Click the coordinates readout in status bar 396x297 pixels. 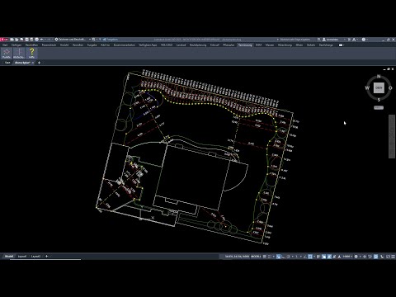pos(237,257)
